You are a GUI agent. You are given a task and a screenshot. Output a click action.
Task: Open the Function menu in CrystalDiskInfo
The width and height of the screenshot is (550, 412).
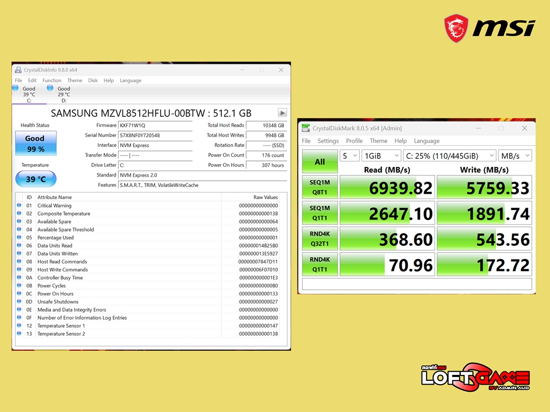point(52,80)
